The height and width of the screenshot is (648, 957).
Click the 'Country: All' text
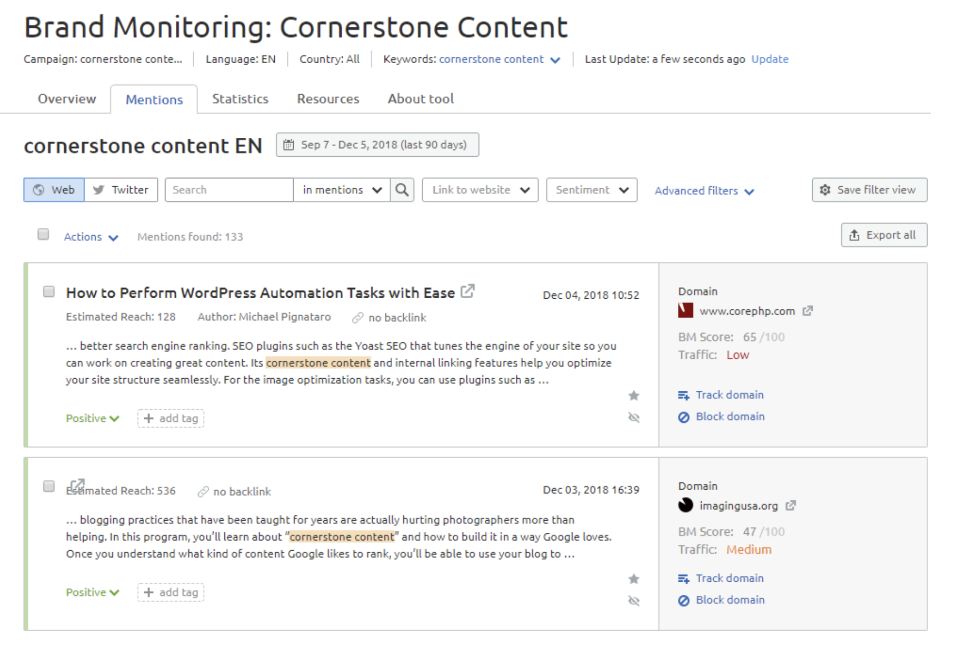330,59
